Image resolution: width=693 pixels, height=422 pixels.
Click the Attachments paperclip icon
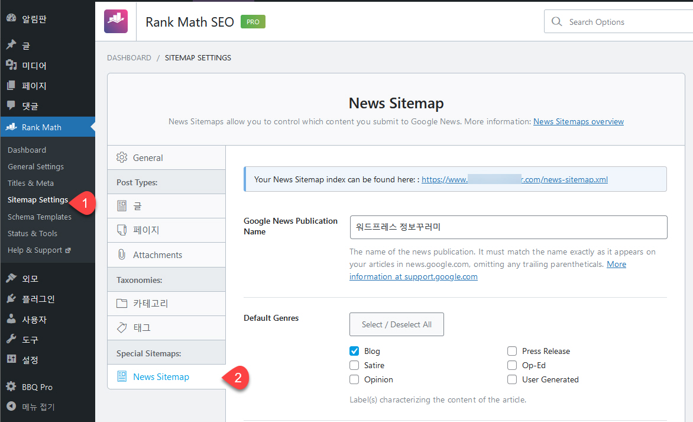click(122, 255)
